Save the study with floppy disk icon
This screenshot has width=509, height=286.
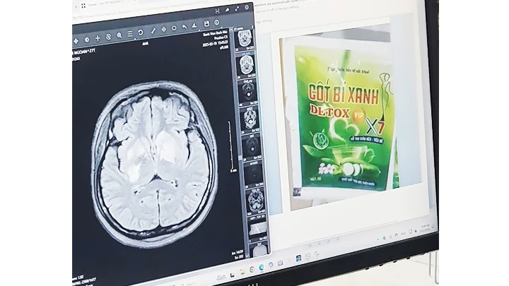point(206,23)
